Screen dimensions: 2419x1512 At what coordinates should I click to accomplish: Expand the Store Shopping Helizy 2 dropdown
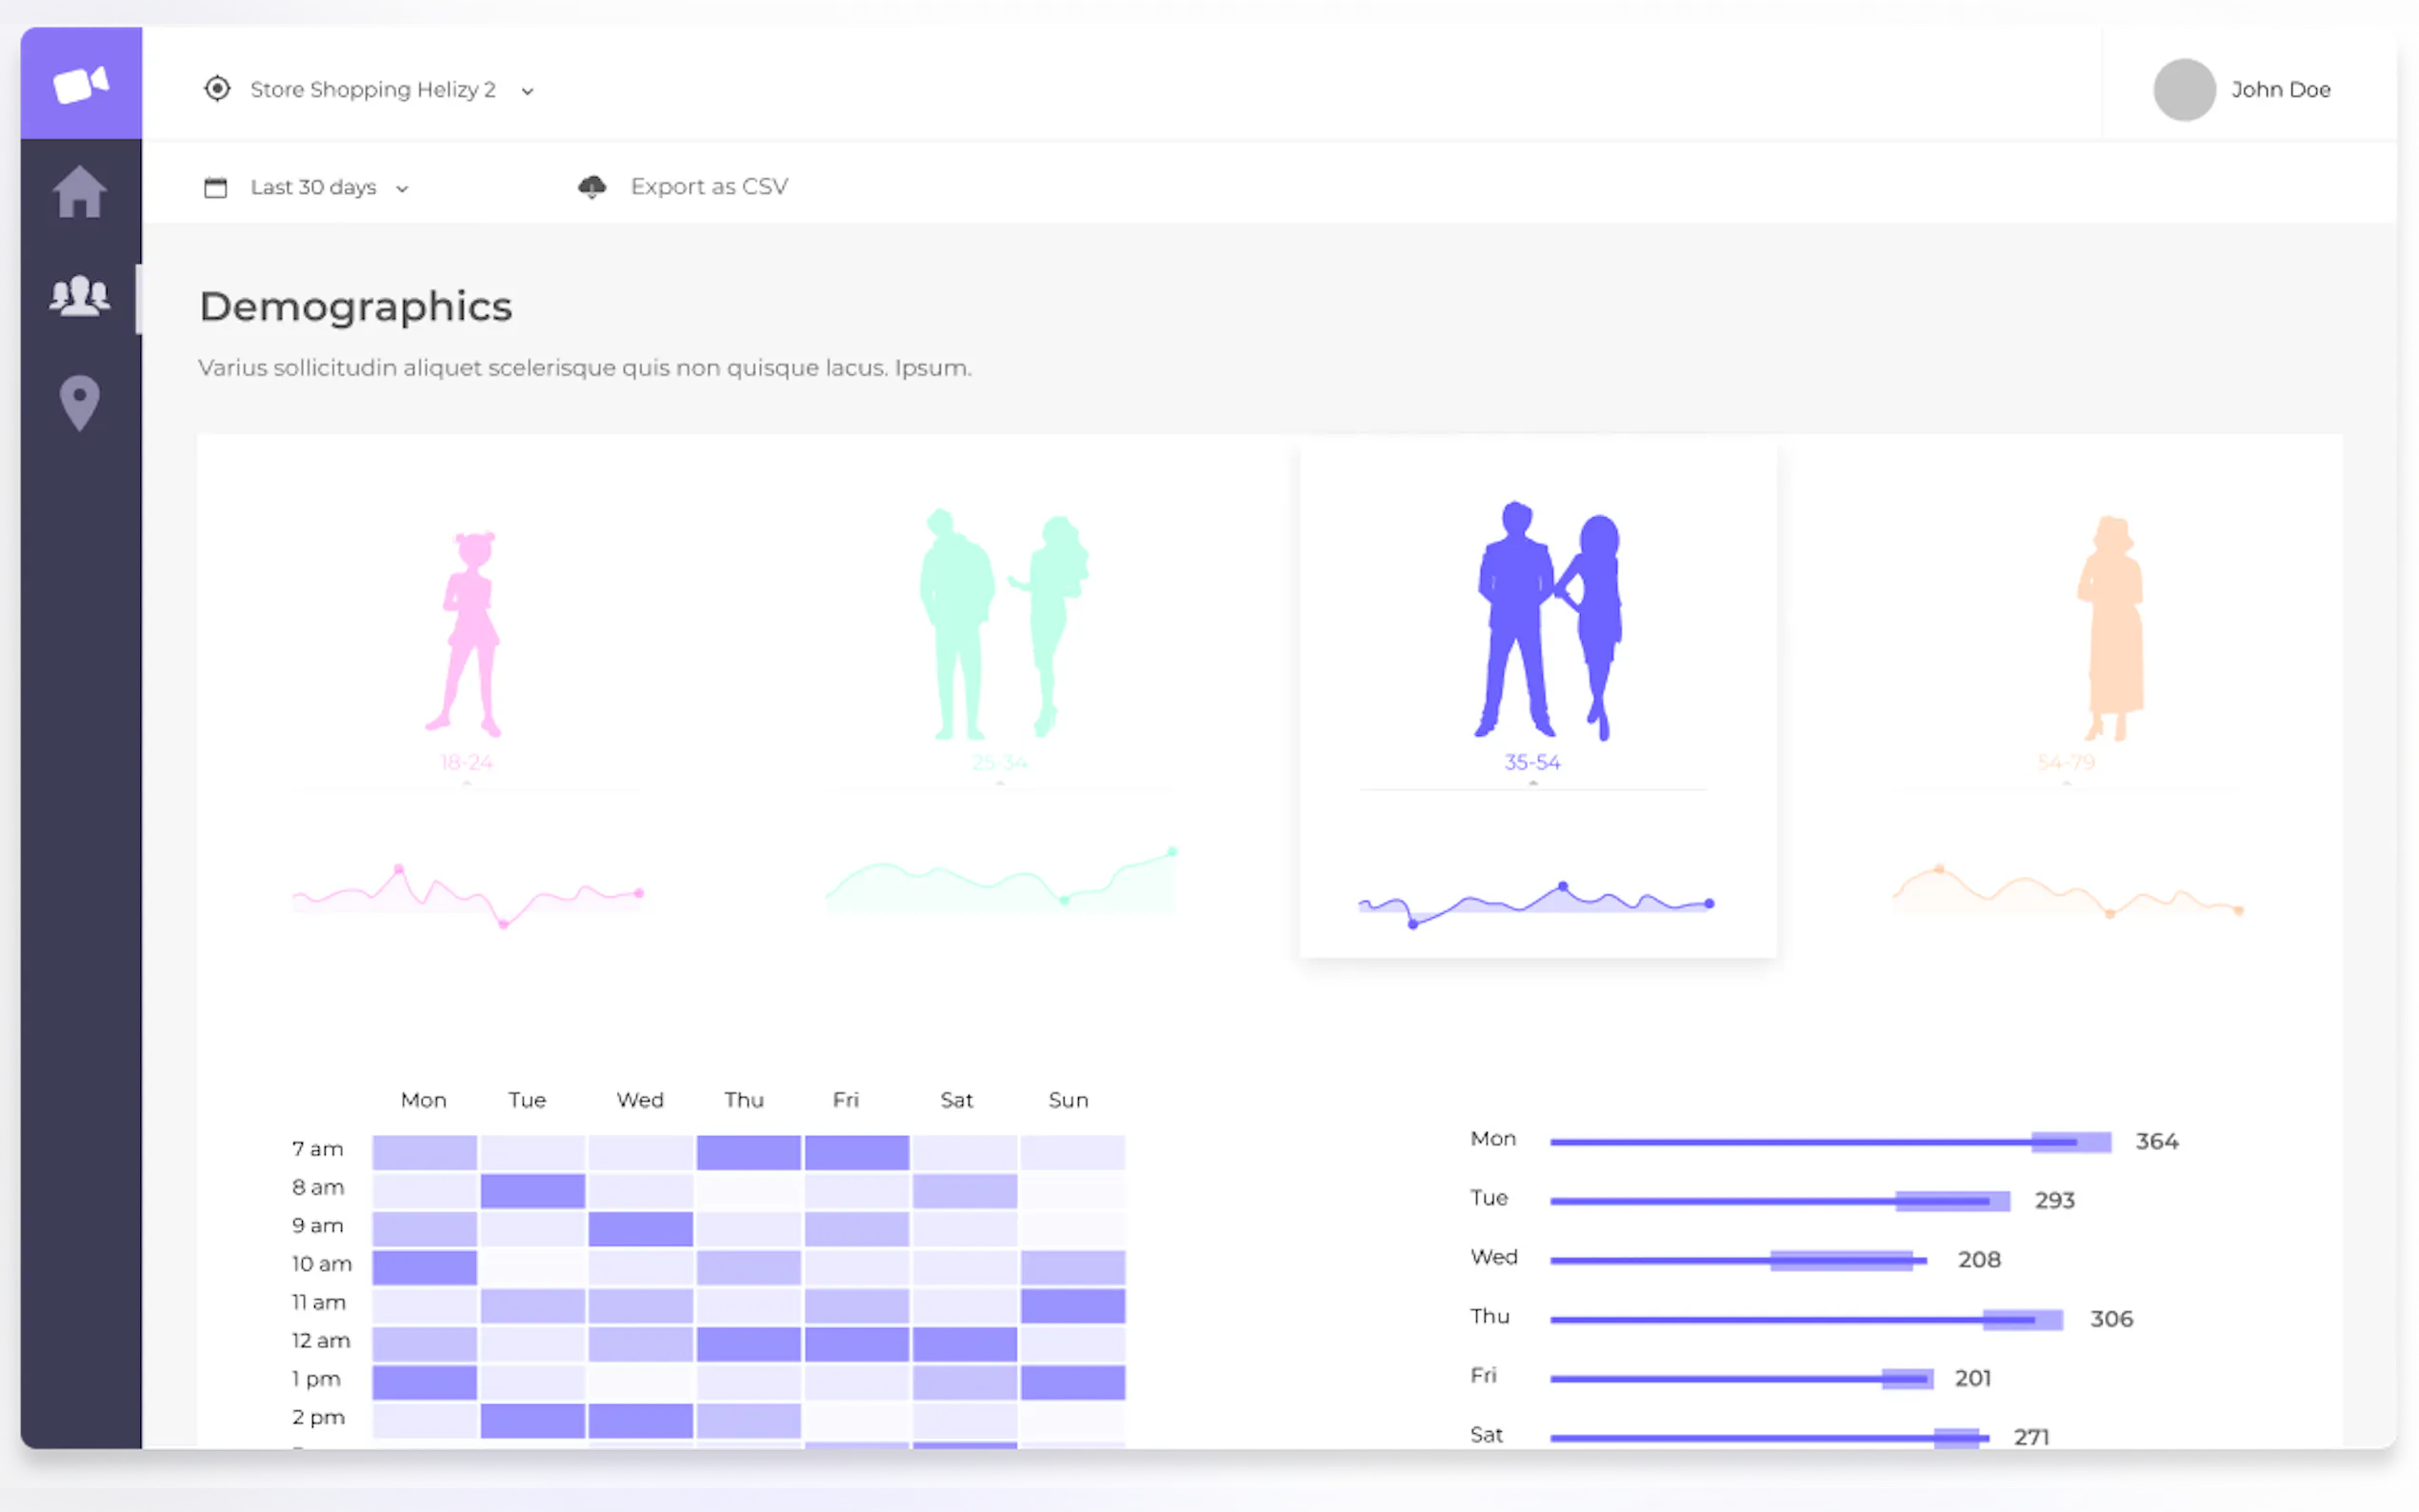coord(373,90)
